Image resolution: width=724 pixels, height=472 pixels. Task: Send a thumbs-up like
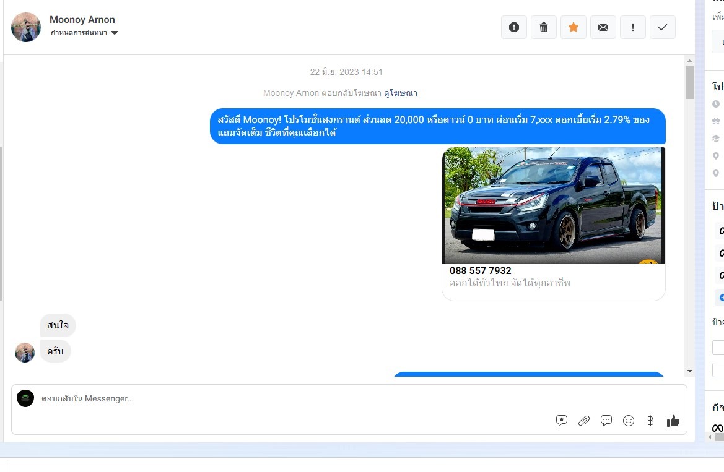click(673, 421)
